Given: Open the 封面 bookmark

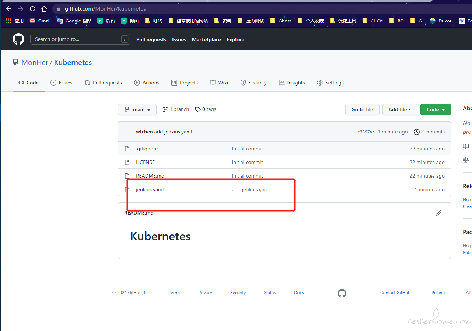Looking at the screenshot, I should (x=130, y=21).
